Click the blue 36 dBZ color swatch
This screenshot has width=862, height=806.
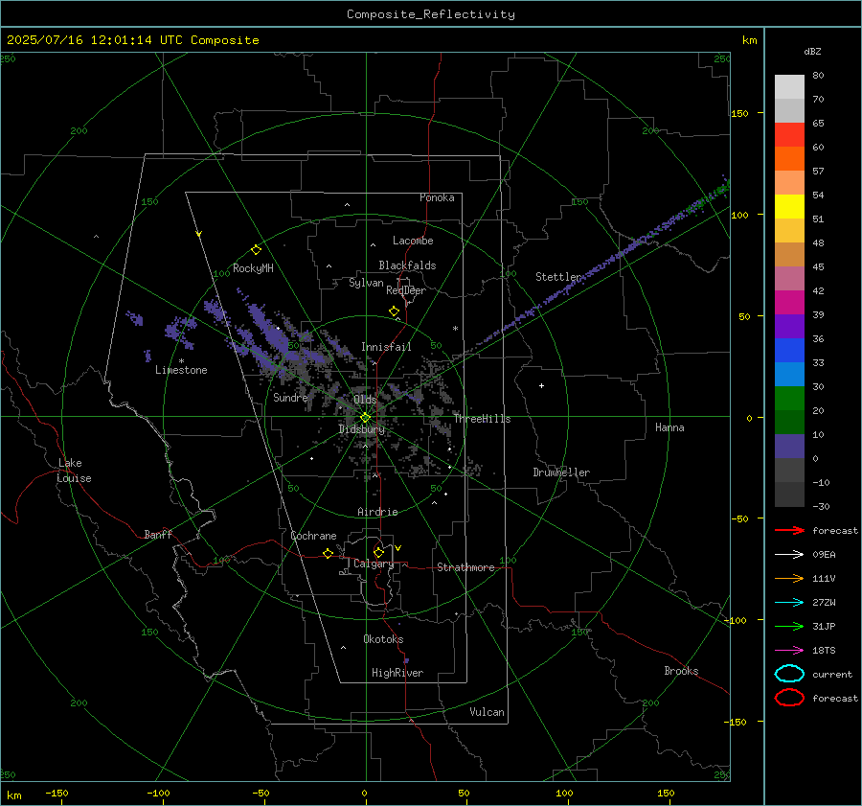click(x=789, y=351)
